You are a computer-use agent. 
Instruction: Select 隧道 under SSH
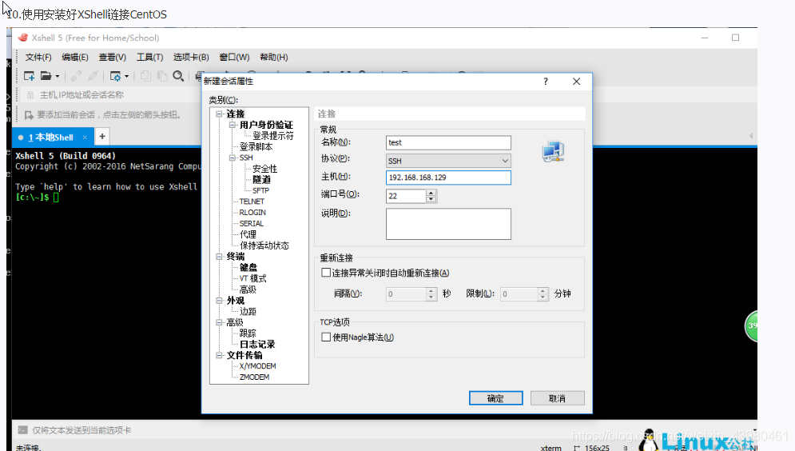tap(261, 180)
